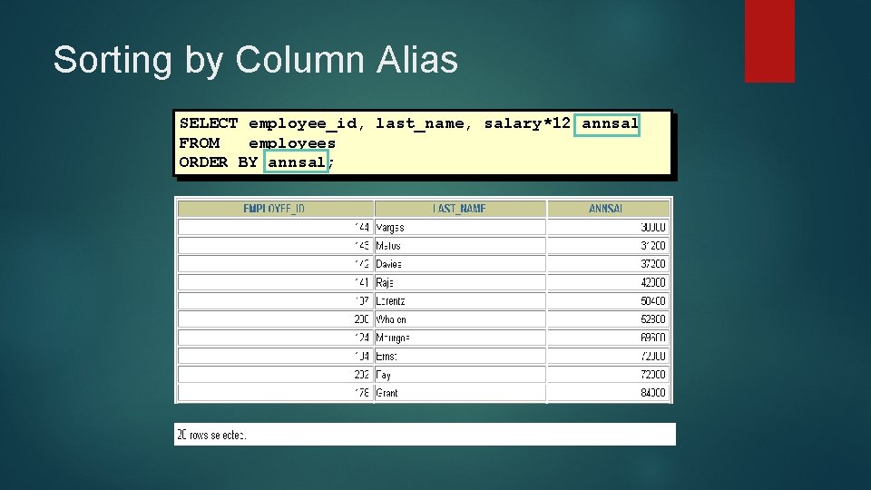This screenshot has width=871, height=490.
Task: Click the LAST_NAME column header
Action: click(x=460, y=209)
